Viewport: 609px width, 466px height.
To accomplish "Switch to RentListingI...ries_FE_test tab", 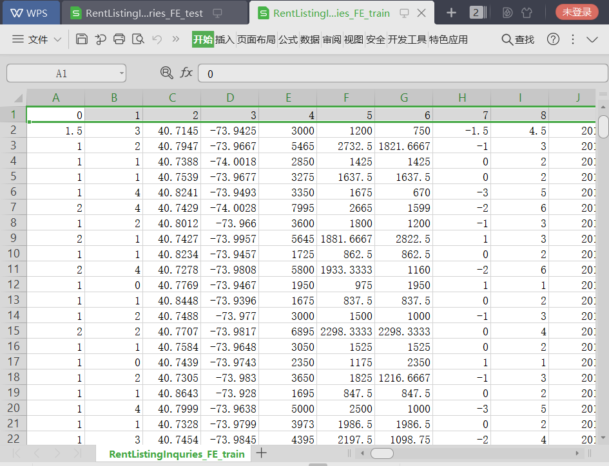I will 154,13.
